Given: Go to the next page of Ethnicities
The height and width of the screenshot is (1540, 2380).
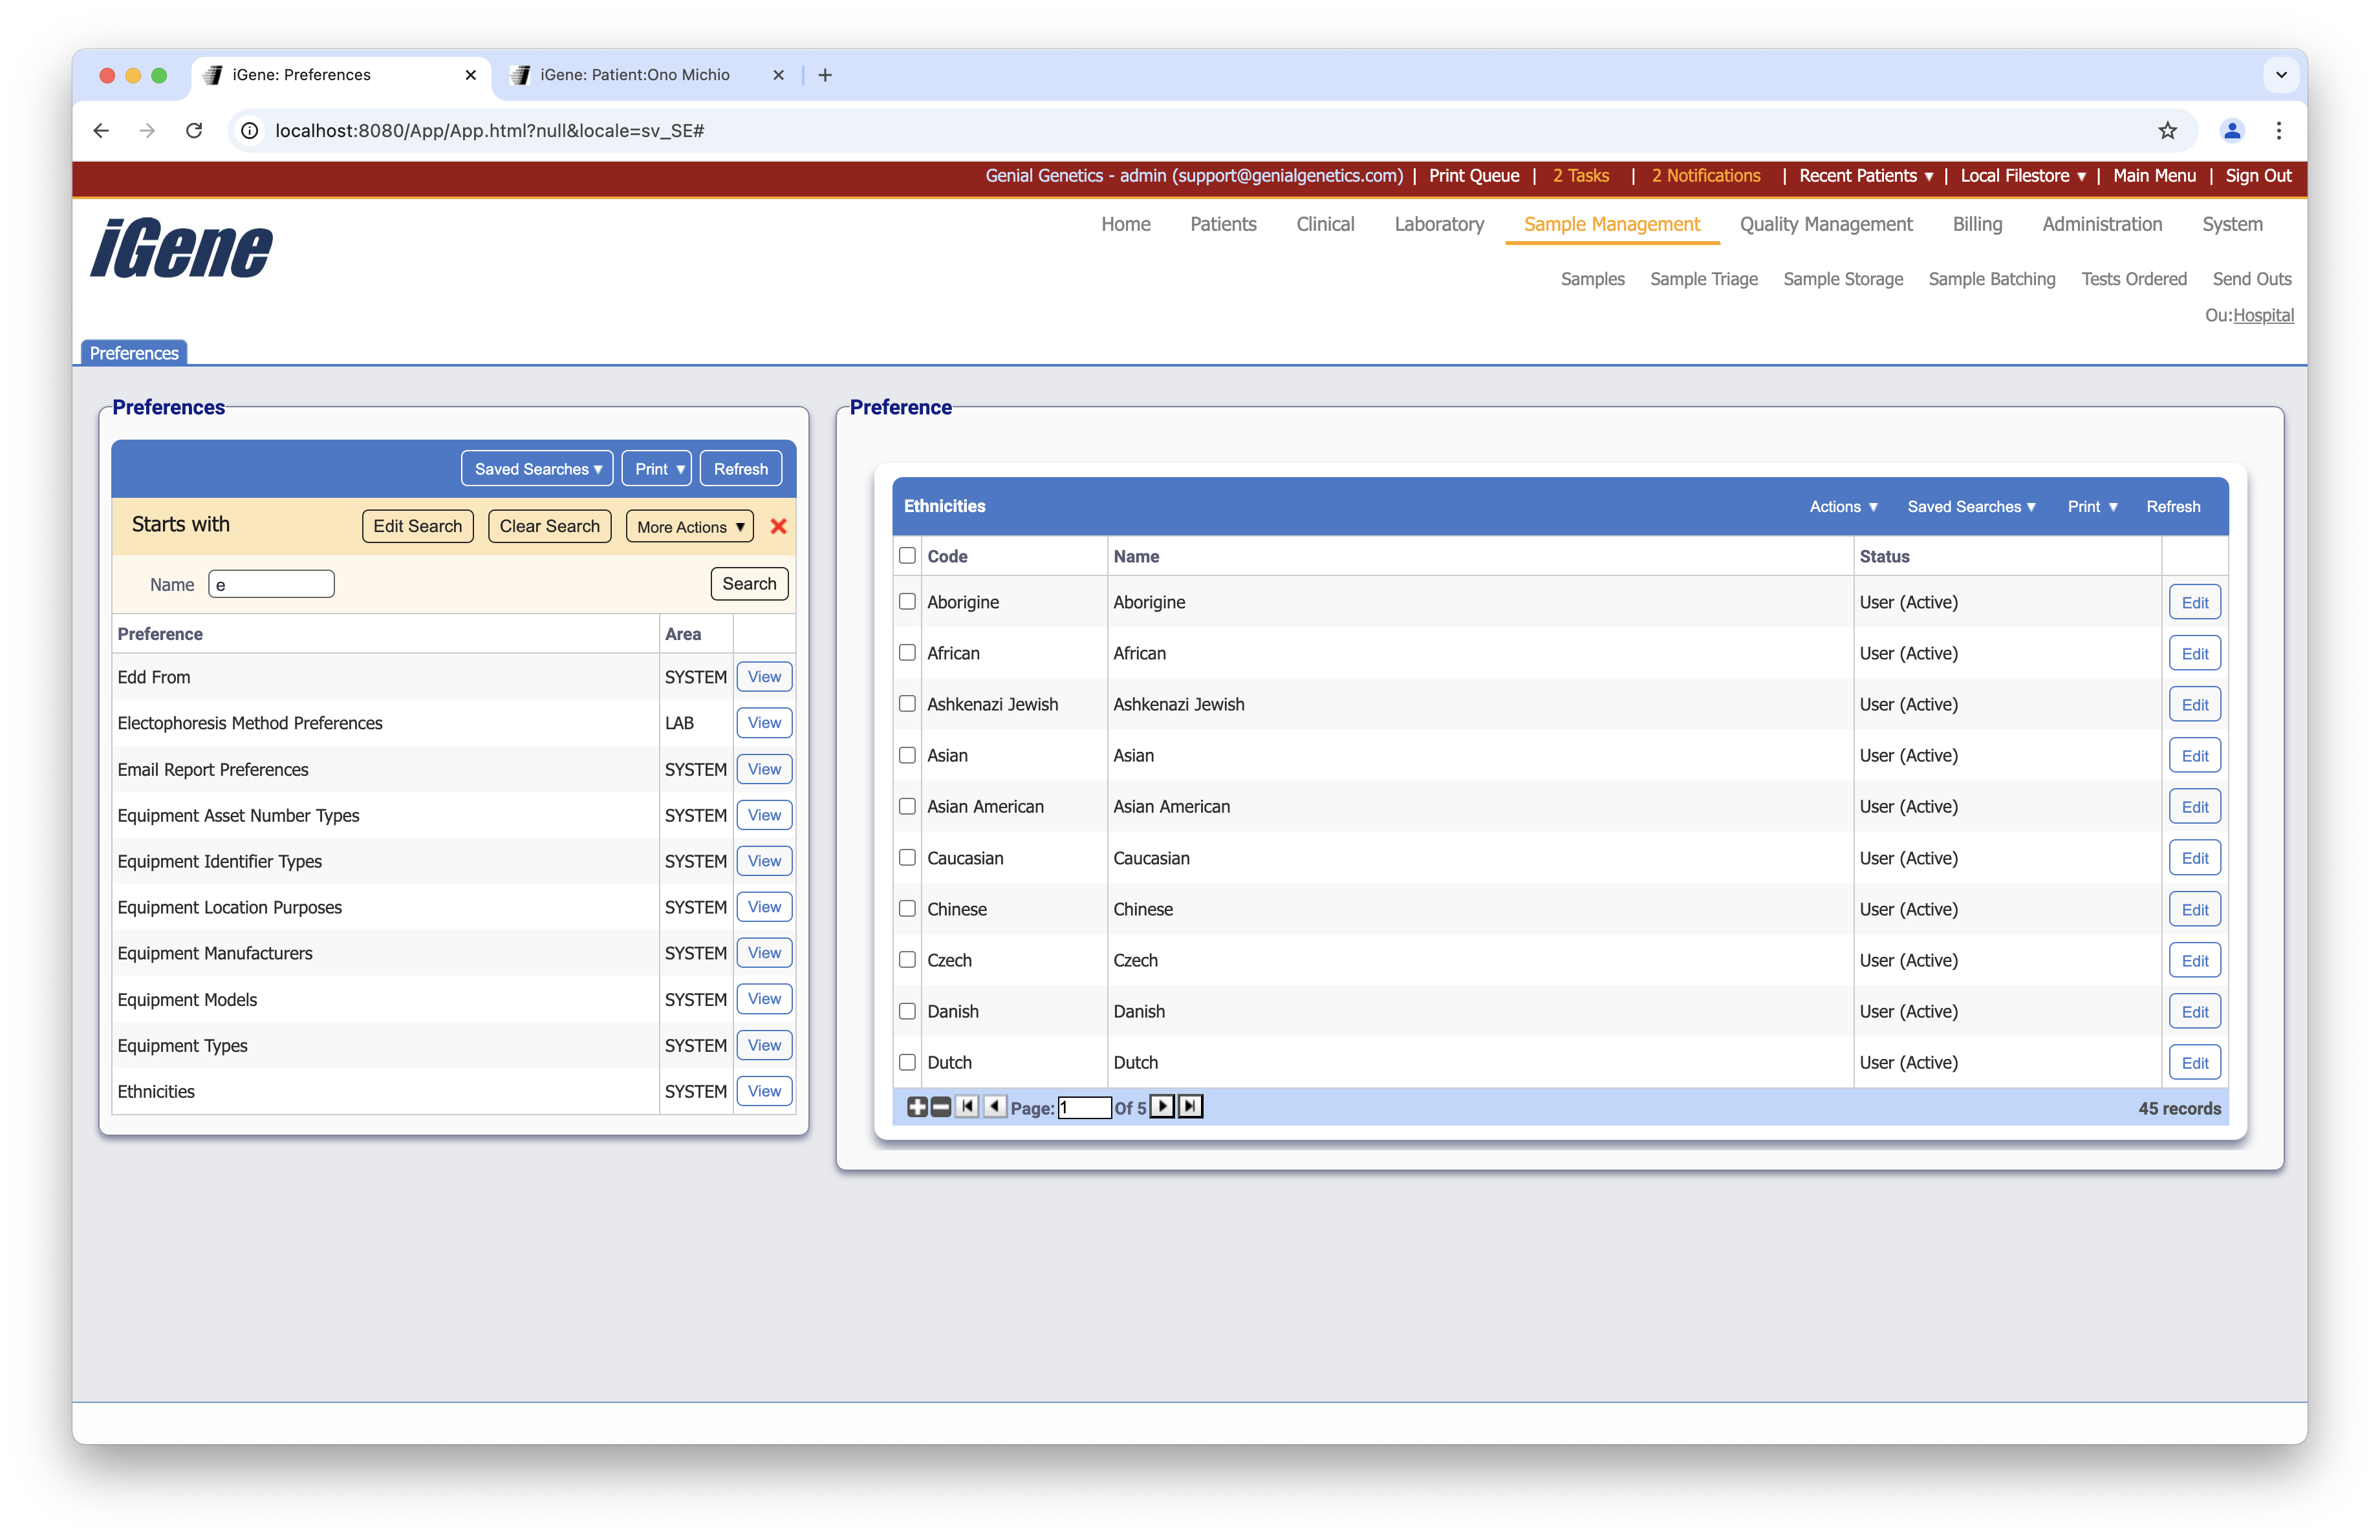Looking at the screenshot, I should point(1162,1106).
